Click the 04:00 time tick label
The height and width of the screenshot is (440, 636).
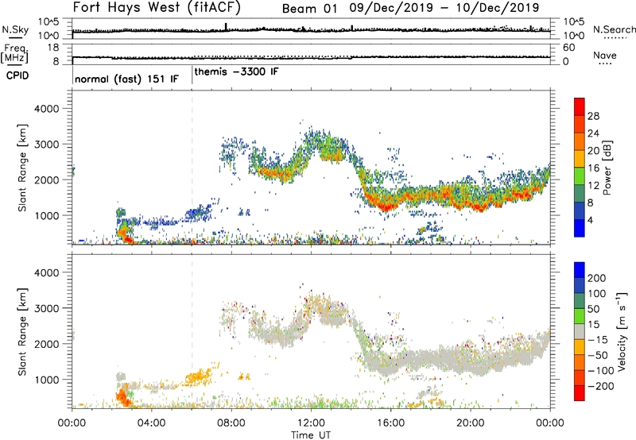tap(151, 423)
